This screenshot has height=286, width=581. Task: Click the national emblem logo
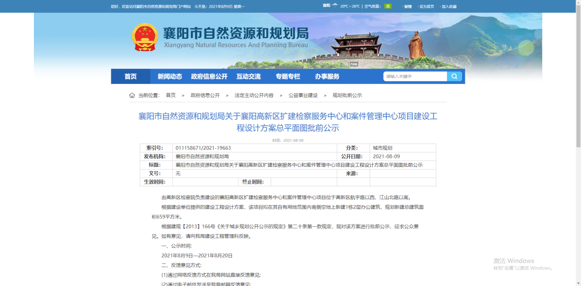(x=145, y=38)
